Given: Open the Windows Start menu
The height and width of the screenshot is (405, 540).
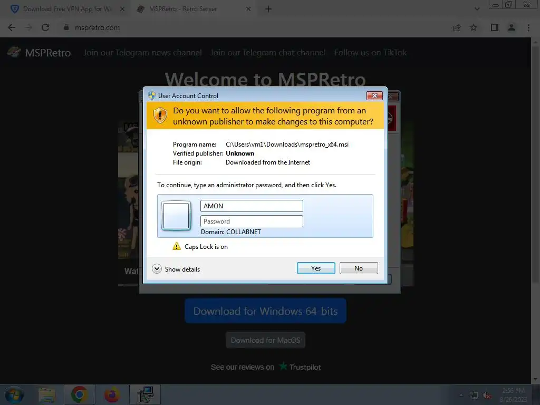Looking at the screenshot, I should coord(14,394).
